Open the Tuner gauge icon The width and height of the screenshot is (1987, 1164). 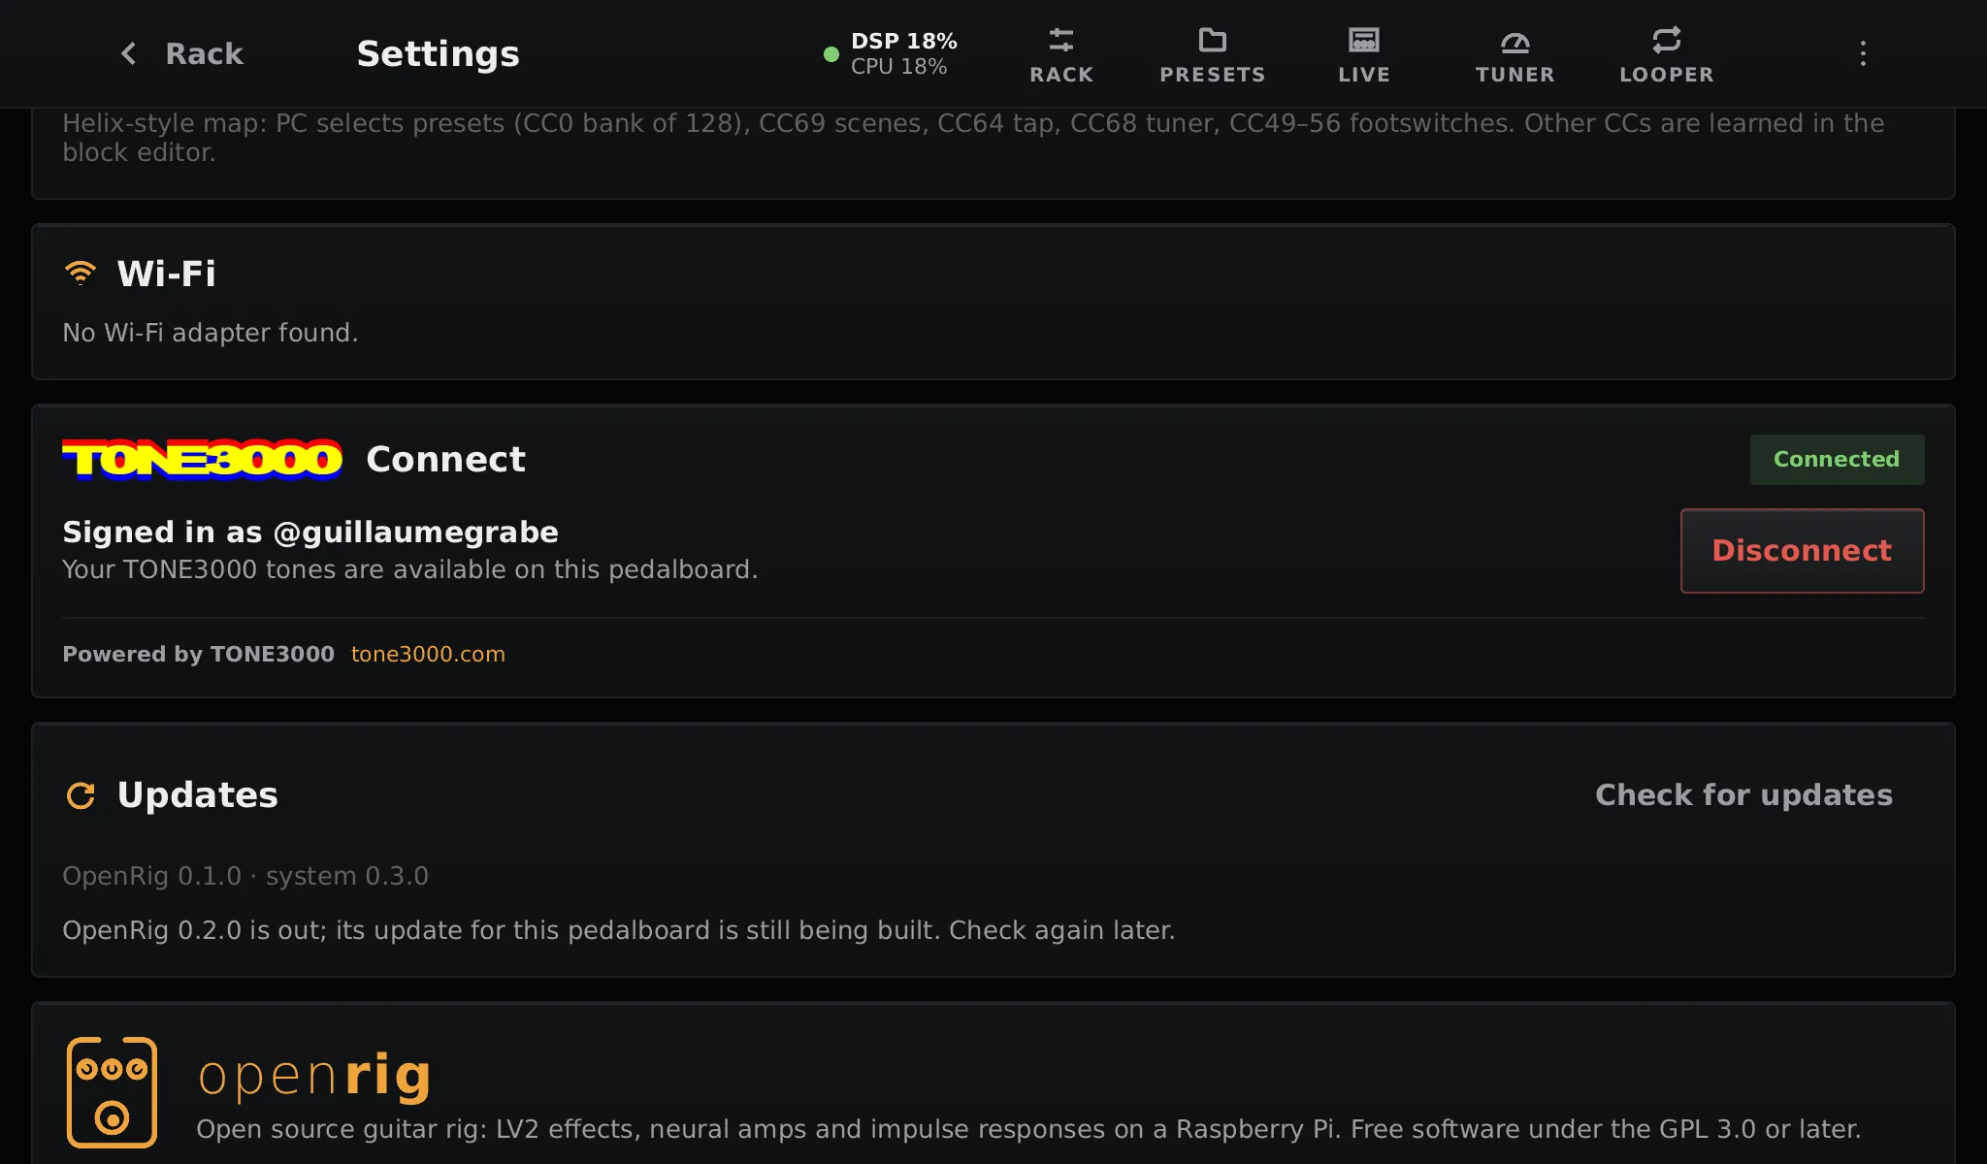click(x=1515, y=41)
